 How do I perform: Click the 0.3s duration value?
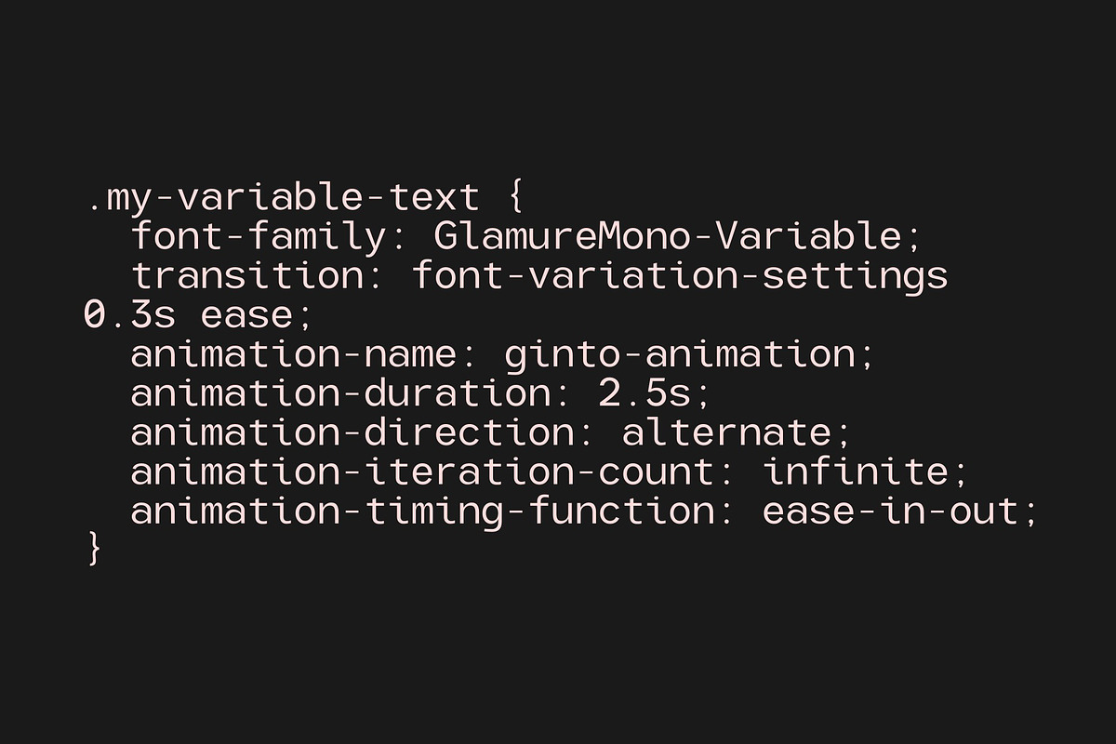[x=129, y=316]
